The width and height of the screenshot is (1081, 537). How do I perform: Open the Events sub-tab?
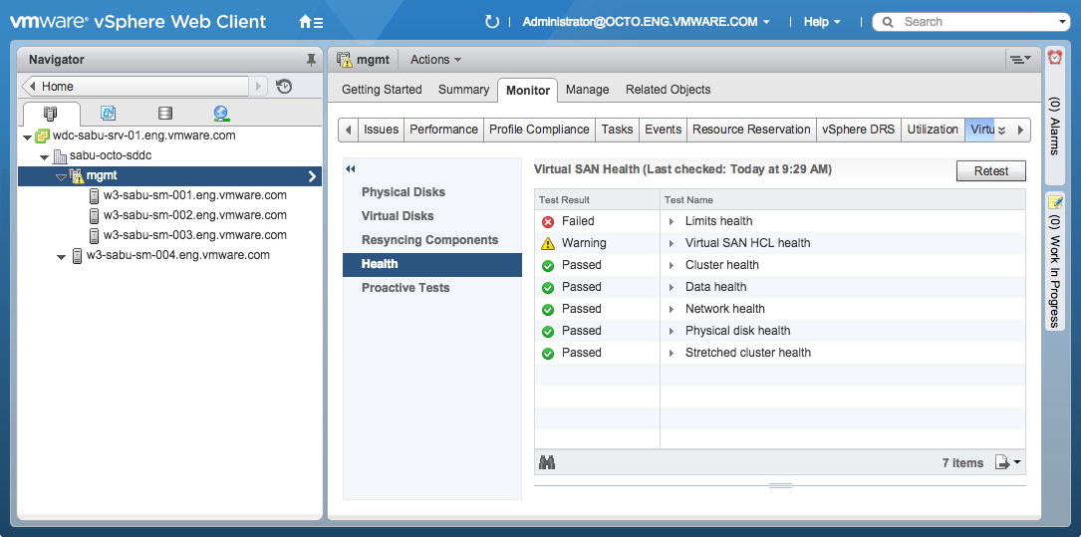(664, 130)
